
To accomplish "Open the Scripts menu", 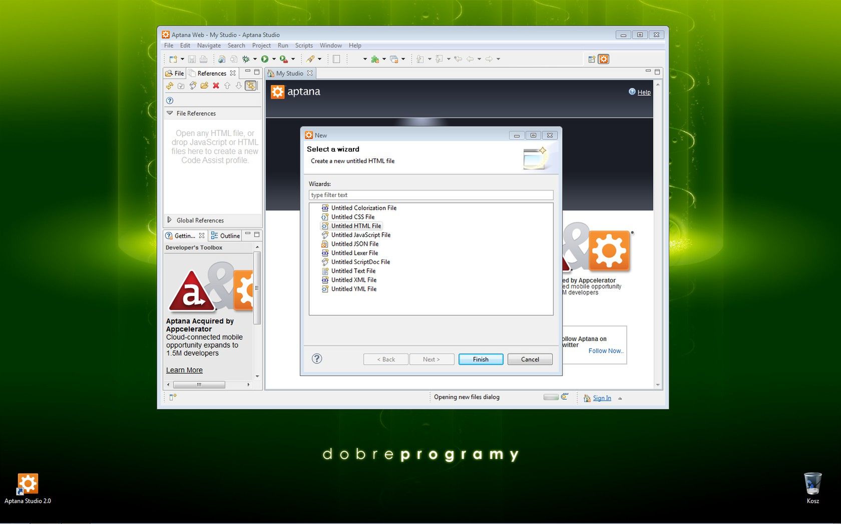I will 304,45.
